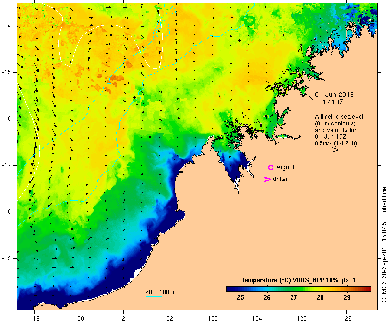Click the latitude axis label '-14'
The width and height of the screenshot is (390, 323).
coord(6,26)
